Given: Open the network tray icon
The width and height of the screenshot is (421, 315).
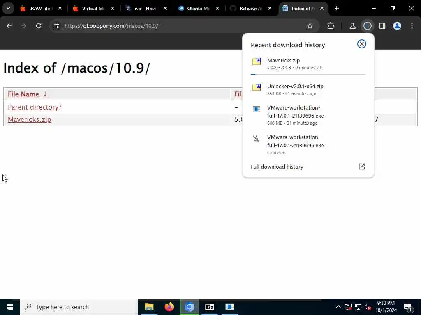Looking at the screenshot, I should 358,307.
